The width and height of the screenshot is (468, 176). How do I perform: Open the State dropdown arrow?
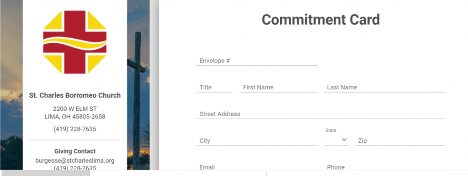344,140
